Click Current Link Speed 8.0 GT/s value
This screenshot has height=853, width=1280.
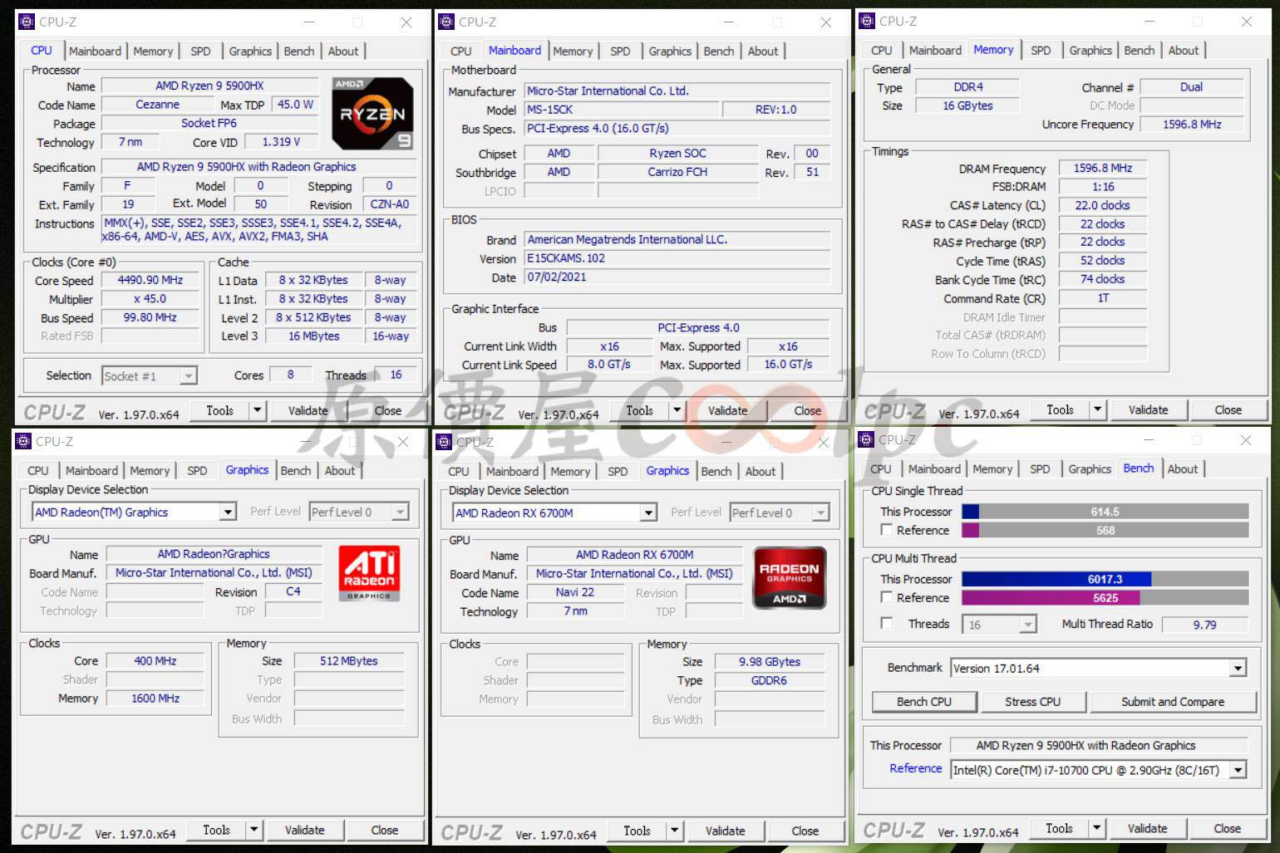pos(609,365)
